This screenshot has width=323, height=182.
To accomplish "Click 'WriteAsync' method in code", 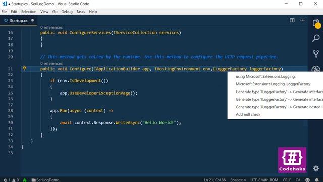I will [x=128, y=123].
